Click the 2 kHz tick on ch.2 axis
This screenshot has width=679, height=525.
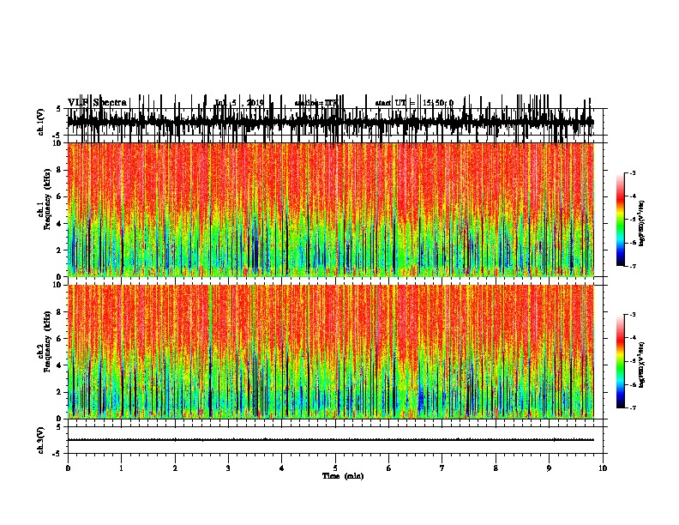coord(59,392)
